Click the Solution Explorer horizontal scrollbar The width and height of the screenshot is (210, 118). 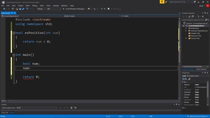193,67
